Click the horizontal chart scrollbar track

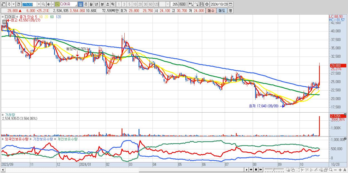coord(124,170)
